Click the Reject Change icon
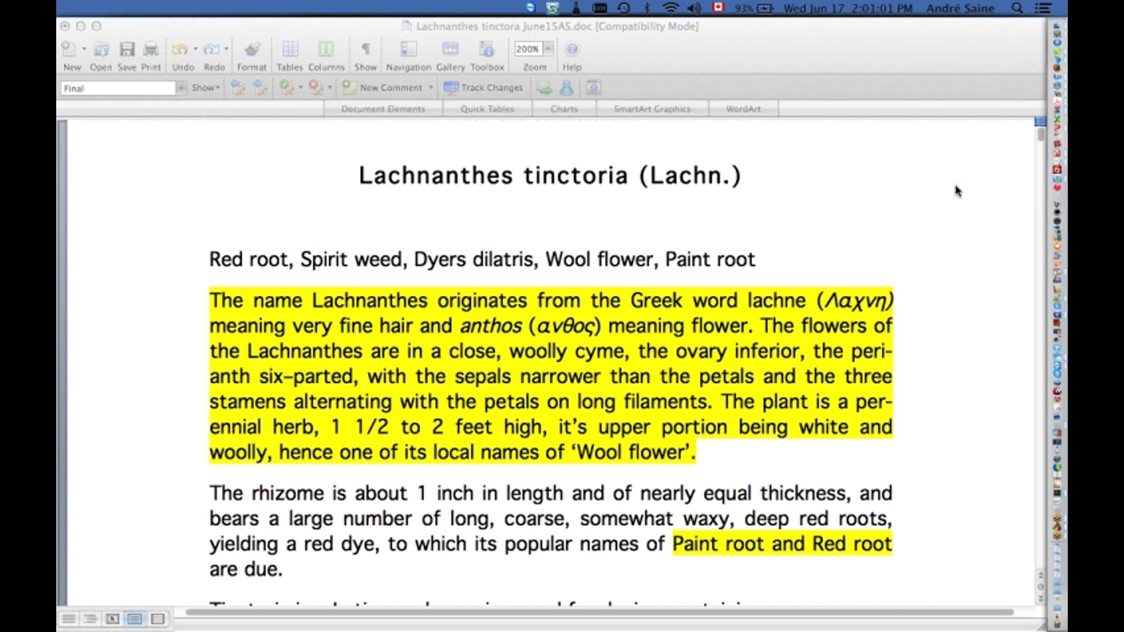Image resolution: width=1124 pixels, height=632 pixels. [x=316, y=88]
